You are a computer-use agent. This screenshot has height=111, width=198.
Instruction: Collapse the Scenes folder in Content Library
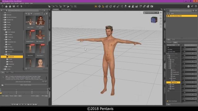click(x=3, y=30)
